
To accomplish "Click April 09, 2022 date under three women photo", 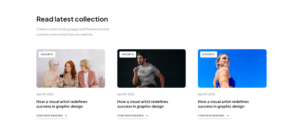I will (45, 94).
